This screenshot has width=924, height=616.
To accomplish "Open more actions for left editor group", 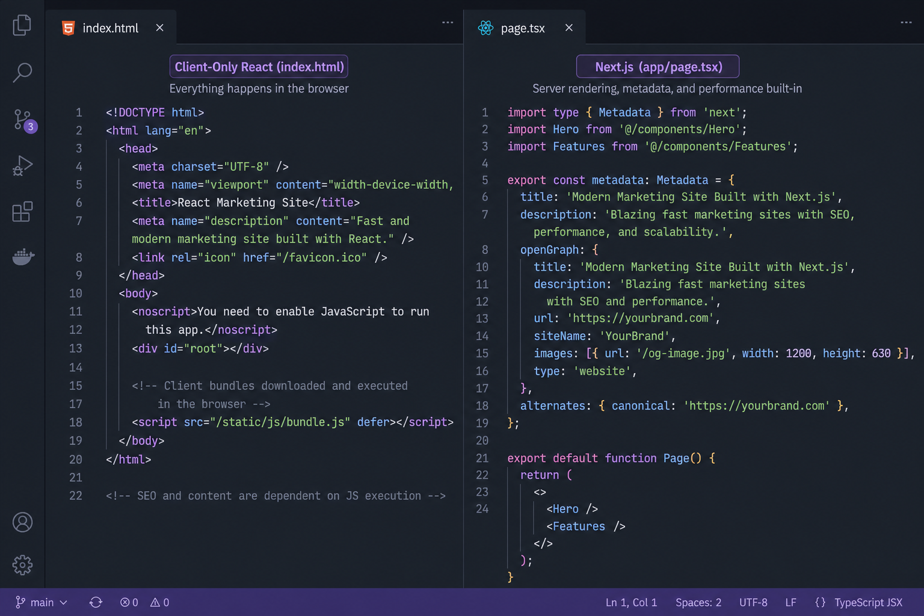I will coord(448,22).
